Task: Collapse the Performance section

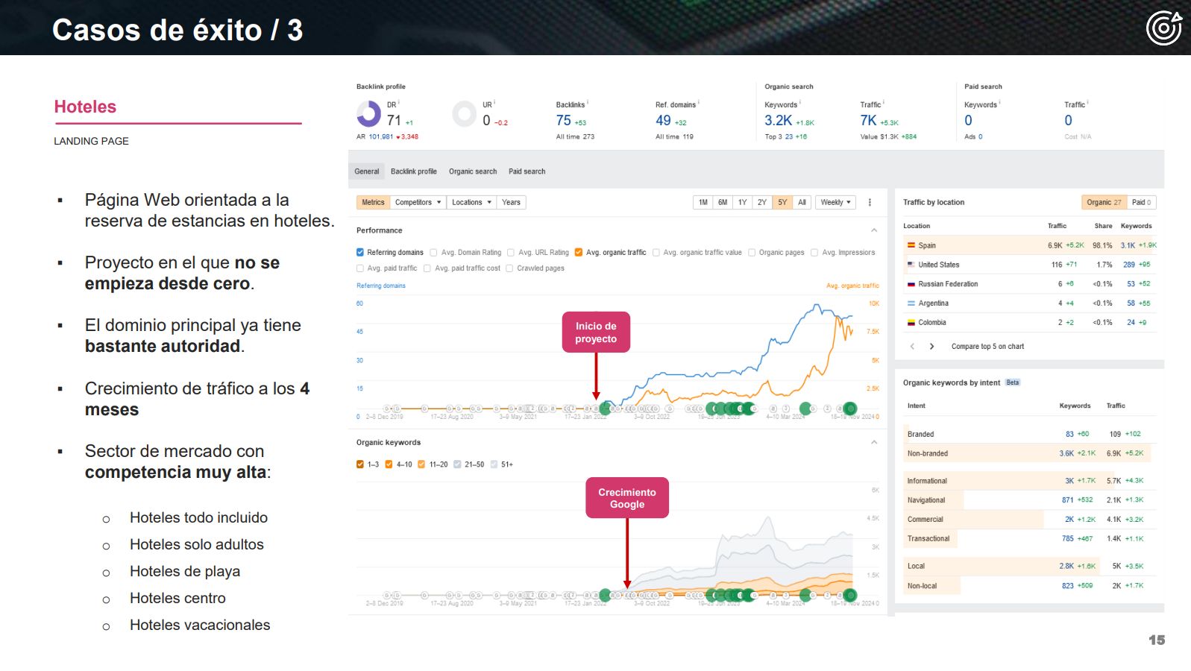Action: pos(874,230)
